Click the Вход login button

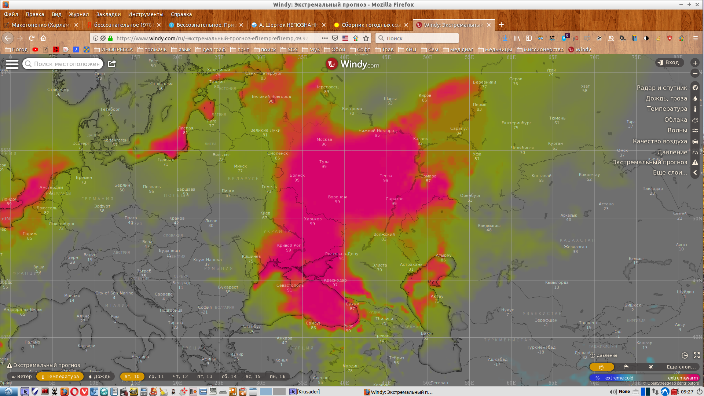pyautogui.click(x=669, y=63)
